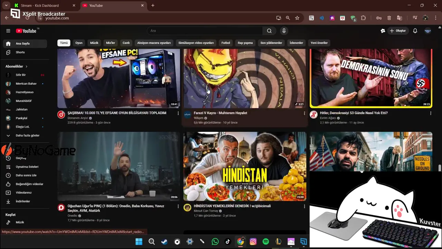Open options menu for Hitler video
Screen dimensions: 442x249
pos(431,113)
